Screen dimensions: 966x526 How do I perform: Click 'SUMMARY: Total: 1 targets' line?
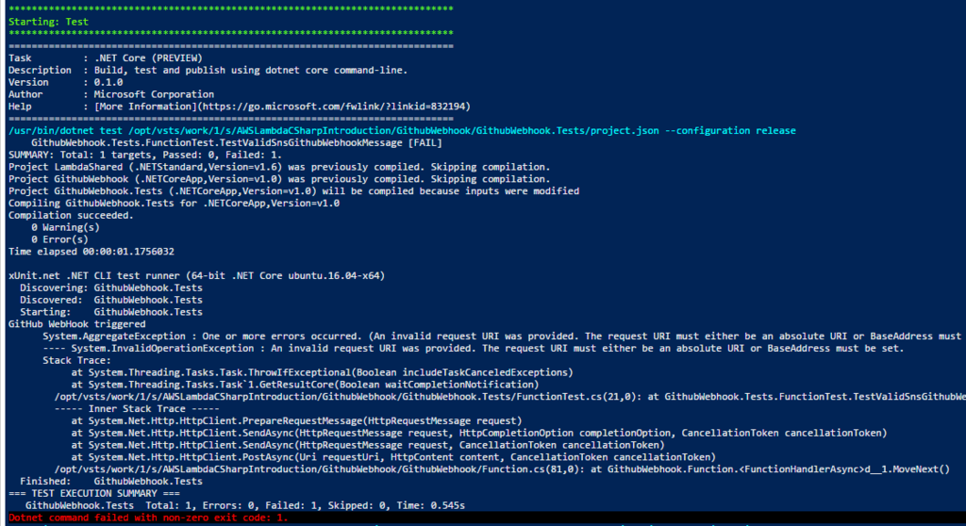click(144, 155)
